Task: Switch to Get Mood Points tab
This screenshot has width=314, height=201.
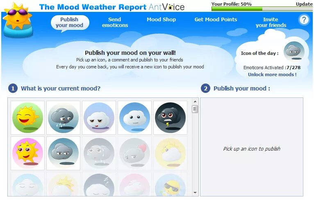Action: pos(216,19)
